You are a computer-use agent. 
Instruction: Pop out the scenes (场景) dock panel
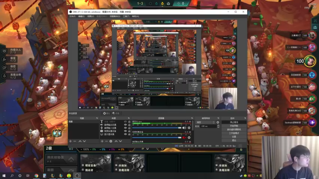click(97, 118)
